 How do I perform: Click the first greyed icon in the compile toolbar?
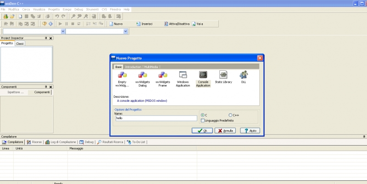coord(6,24)
